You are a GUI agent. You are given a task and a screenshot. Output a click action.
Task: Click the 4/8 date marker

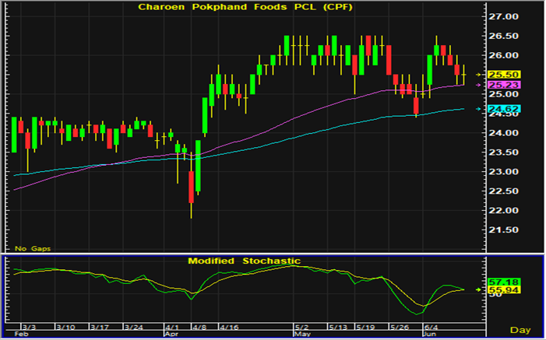199,328
